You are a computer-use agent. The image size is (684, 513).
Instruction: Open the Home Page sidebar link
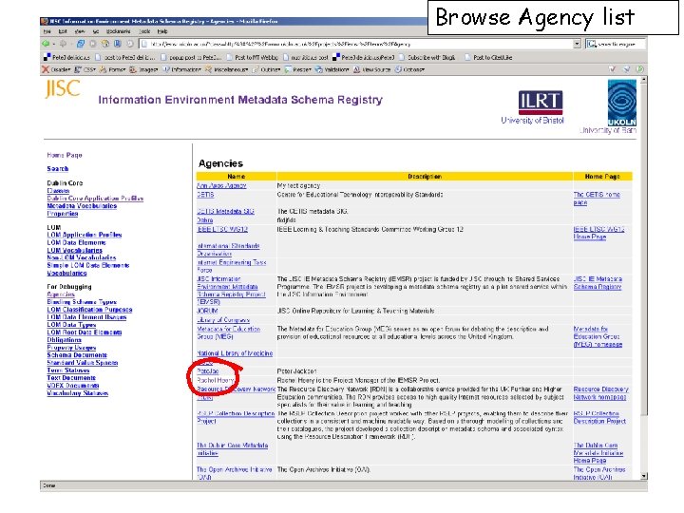(65, 155)
